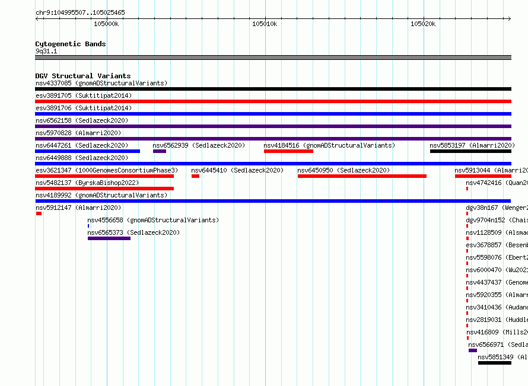Select the red esv3891705 variant bar
Viewport: 528px width, 386px height.
[x=273, y=101]
